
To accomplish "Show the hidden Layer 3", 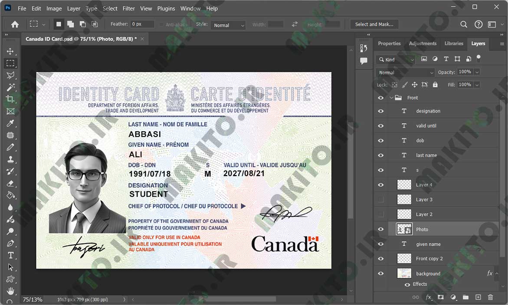I will pos(381,200).
